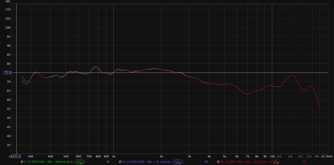Click the 1k frequency axis marker

(114, 156)
